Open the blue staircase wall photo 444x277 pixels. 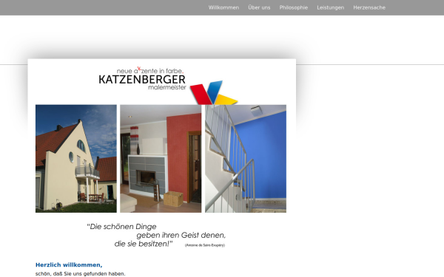point(246,159)
